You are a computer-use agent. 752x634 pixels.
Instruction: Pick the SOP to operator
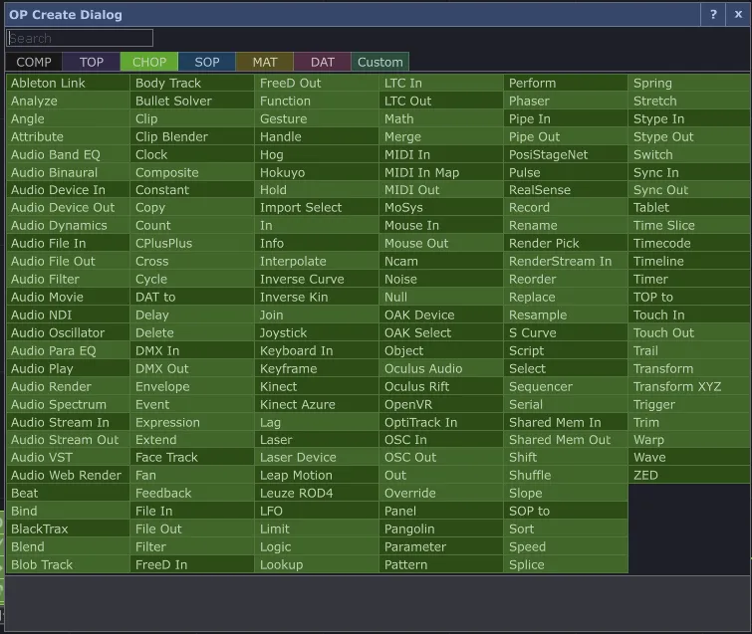[566, 511]
